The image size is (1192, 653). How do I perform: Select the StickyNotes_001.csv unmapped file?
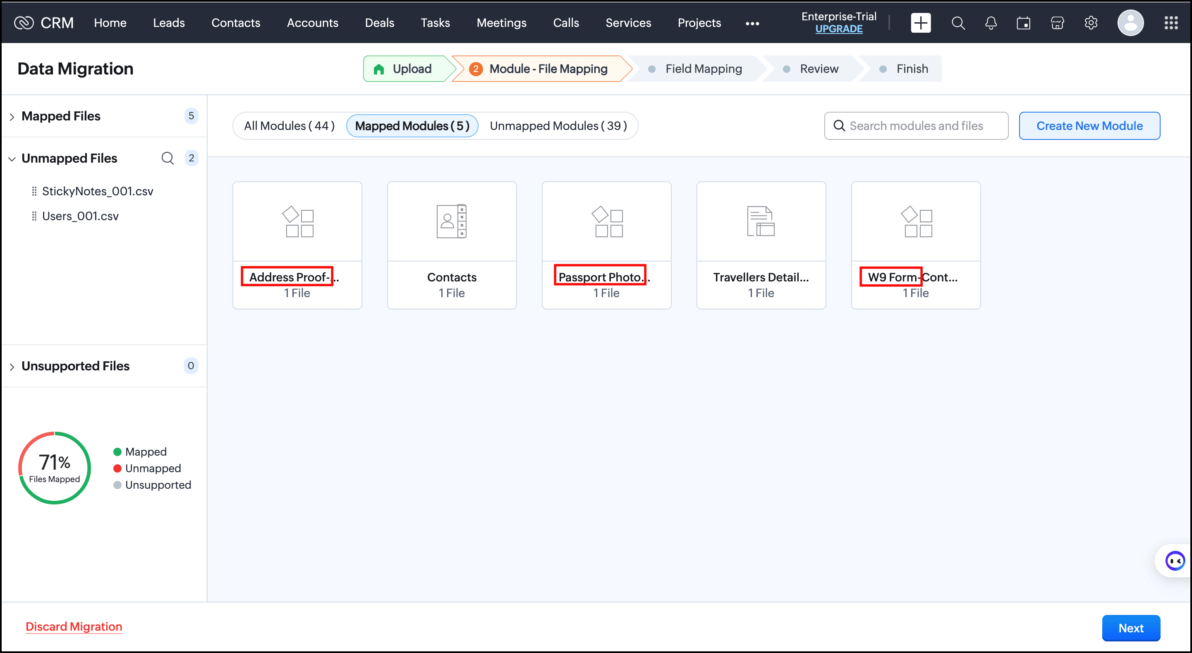(x=97, y=191)
